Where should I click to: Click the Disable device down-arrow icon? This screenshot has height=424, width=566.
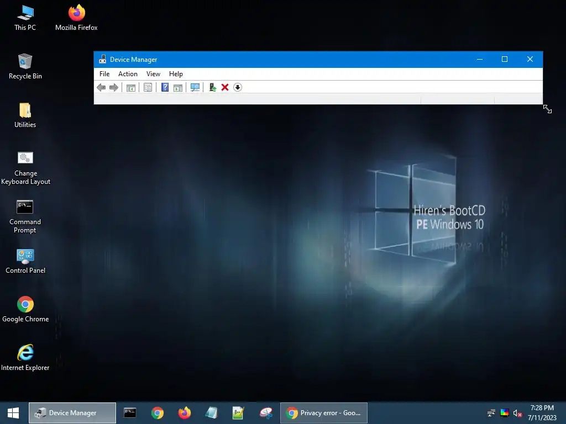(x=238, y=87)
